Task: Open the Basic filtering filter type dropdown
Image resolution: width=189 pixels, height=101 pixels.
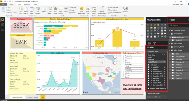Action: (157, 62)
